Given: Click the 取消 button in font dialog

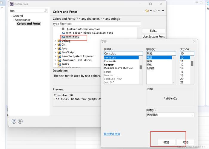Looking at the screenshot, I should point(186,142).
